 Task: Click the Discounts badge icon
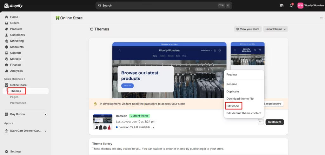click(6, 47)
